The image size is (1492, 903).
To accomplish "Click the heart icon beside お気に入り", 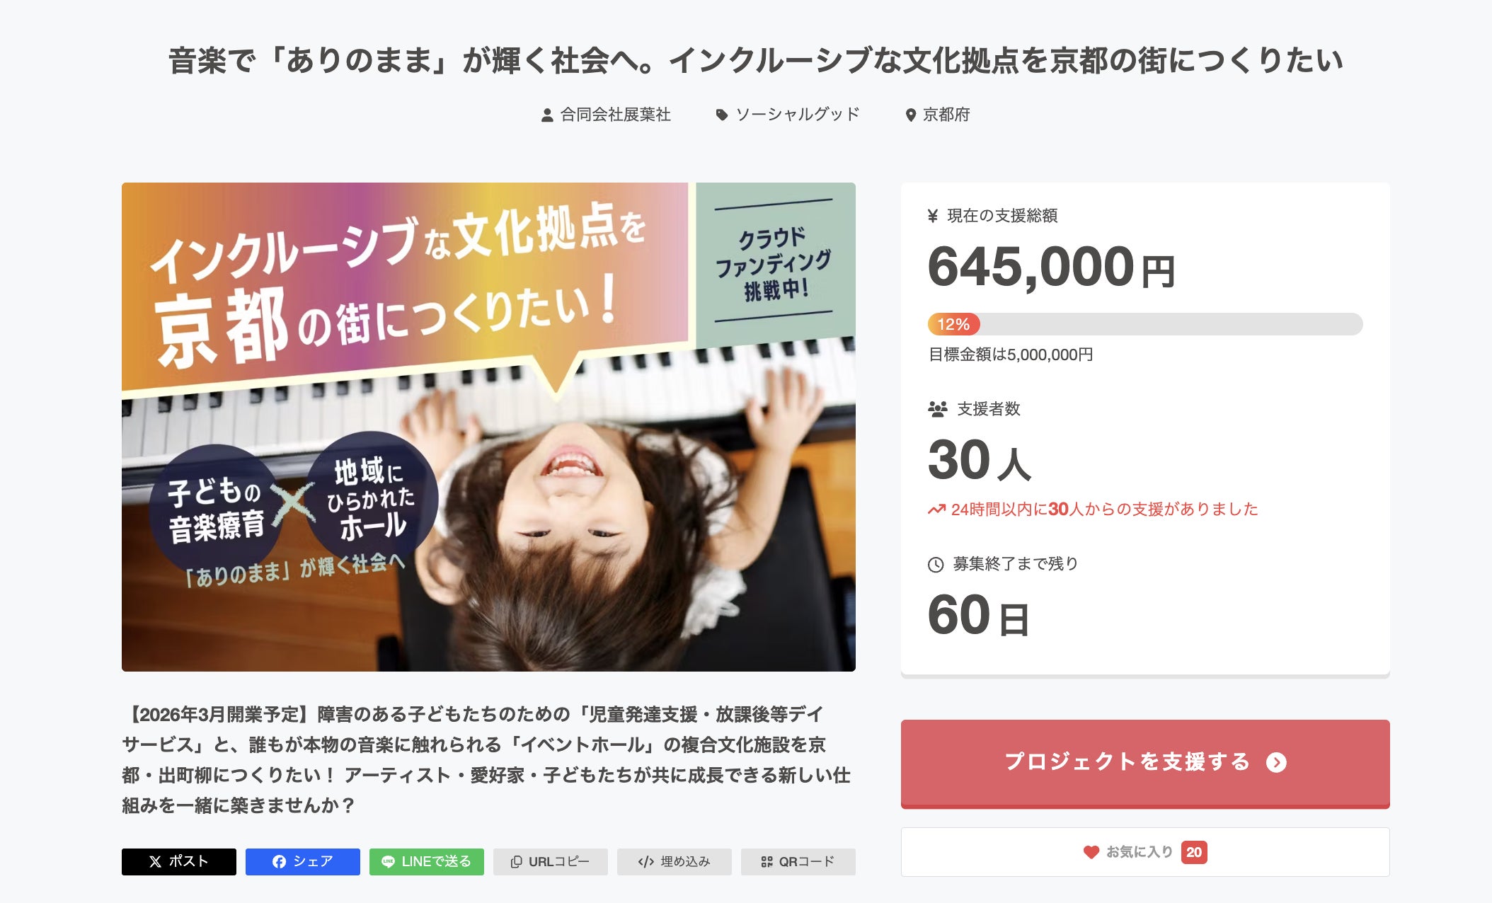I will (1091, 852).
